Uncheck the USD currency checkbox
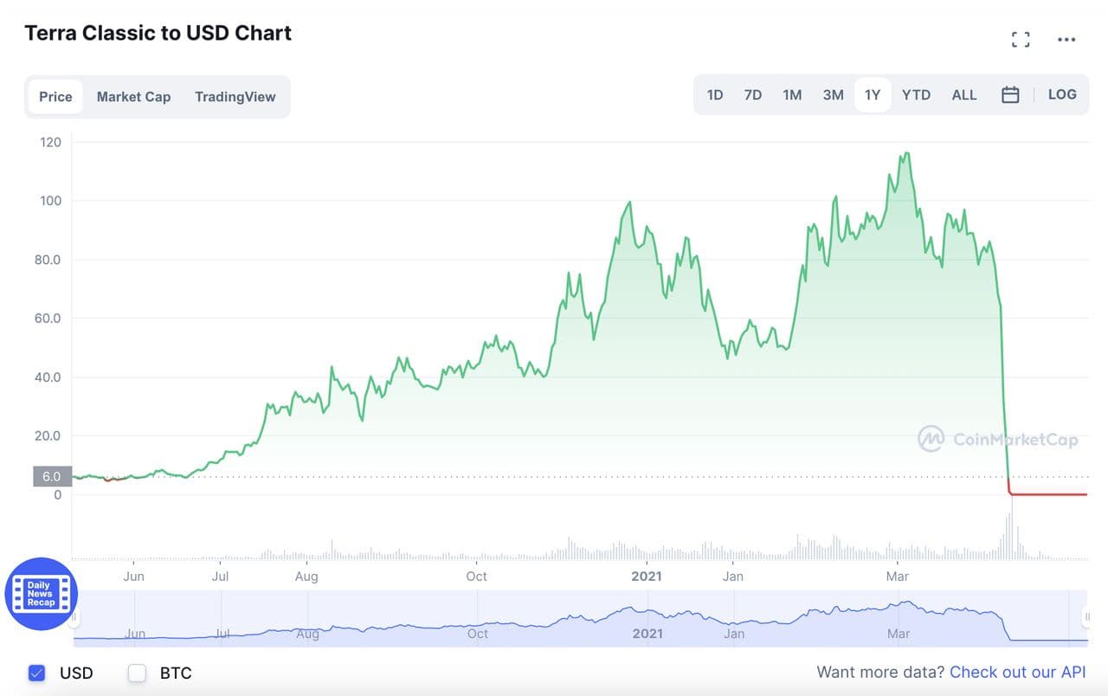Viewport: 1108px width, 696px height. (36, 673)
